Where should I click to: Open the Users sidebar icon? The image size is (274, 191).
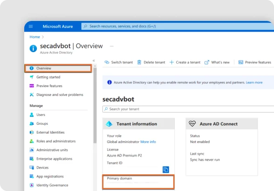tap(32, 115)
